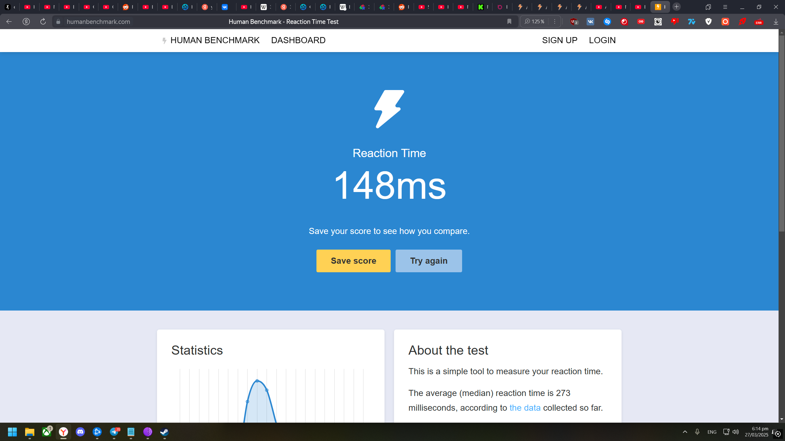The height and width of the screenshot is (441, 785).
Task: Click the 125 % zoom indicator
Action: [x=535, y=21]
